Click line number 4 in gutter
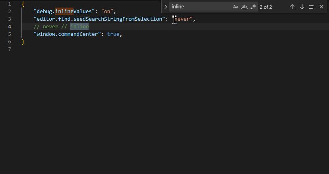329x174 pixels. (x=10, y=26)
